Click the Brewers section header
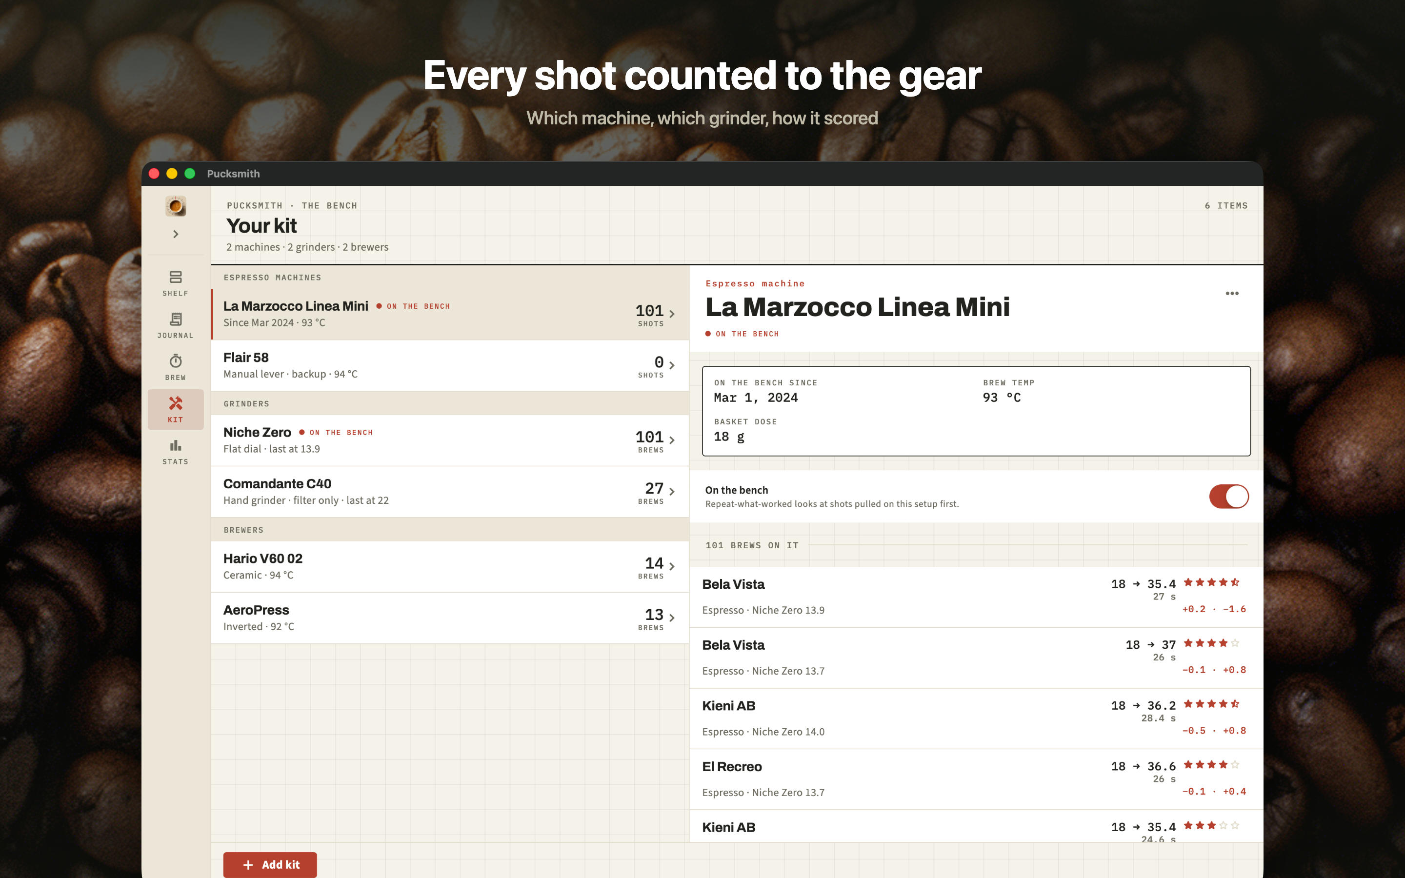The height and width of the screenshot is (878, 1405). point(243,530)
